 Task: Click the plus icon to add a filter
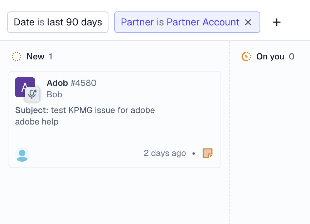pos(276,22)
